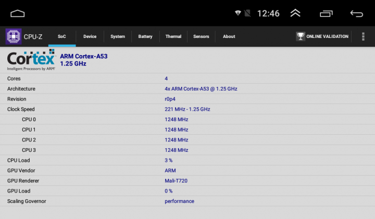Switch to the Device tab
375x219 pixels.
tap(90, 36)
